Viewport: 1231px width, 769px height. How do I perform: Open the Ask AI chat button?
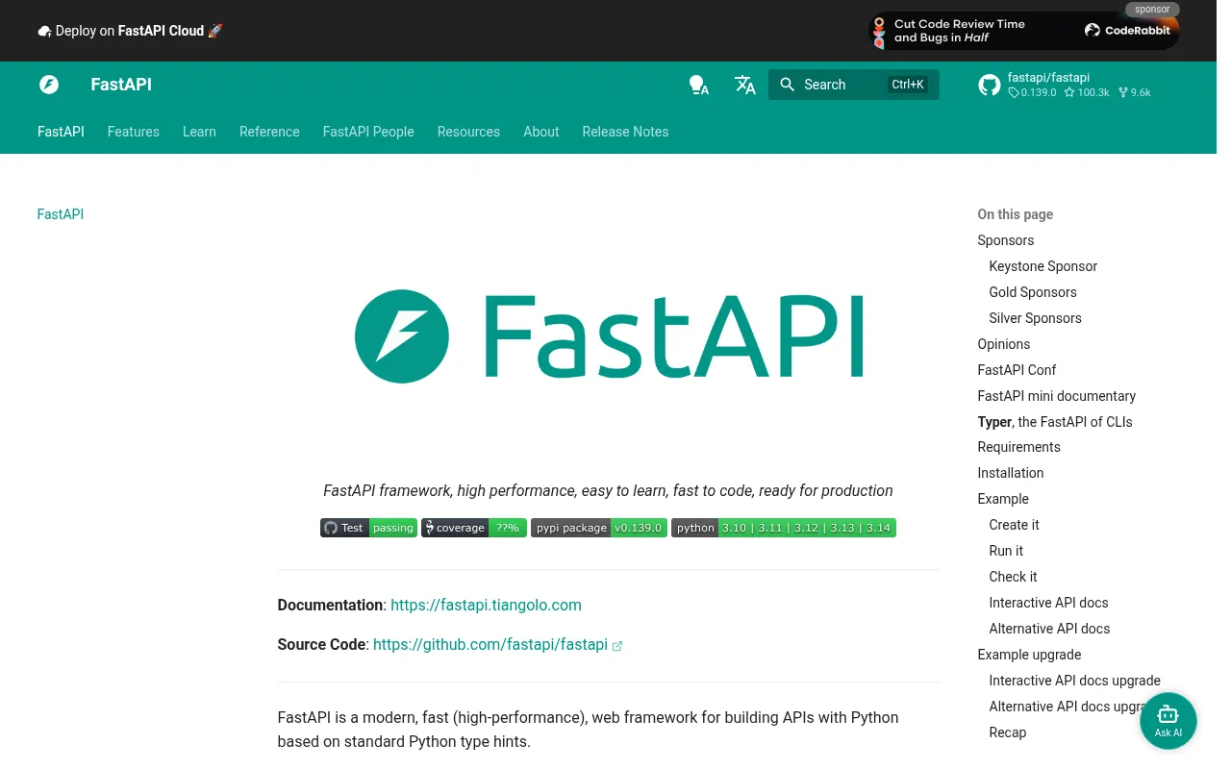[x=1168, y=721]
